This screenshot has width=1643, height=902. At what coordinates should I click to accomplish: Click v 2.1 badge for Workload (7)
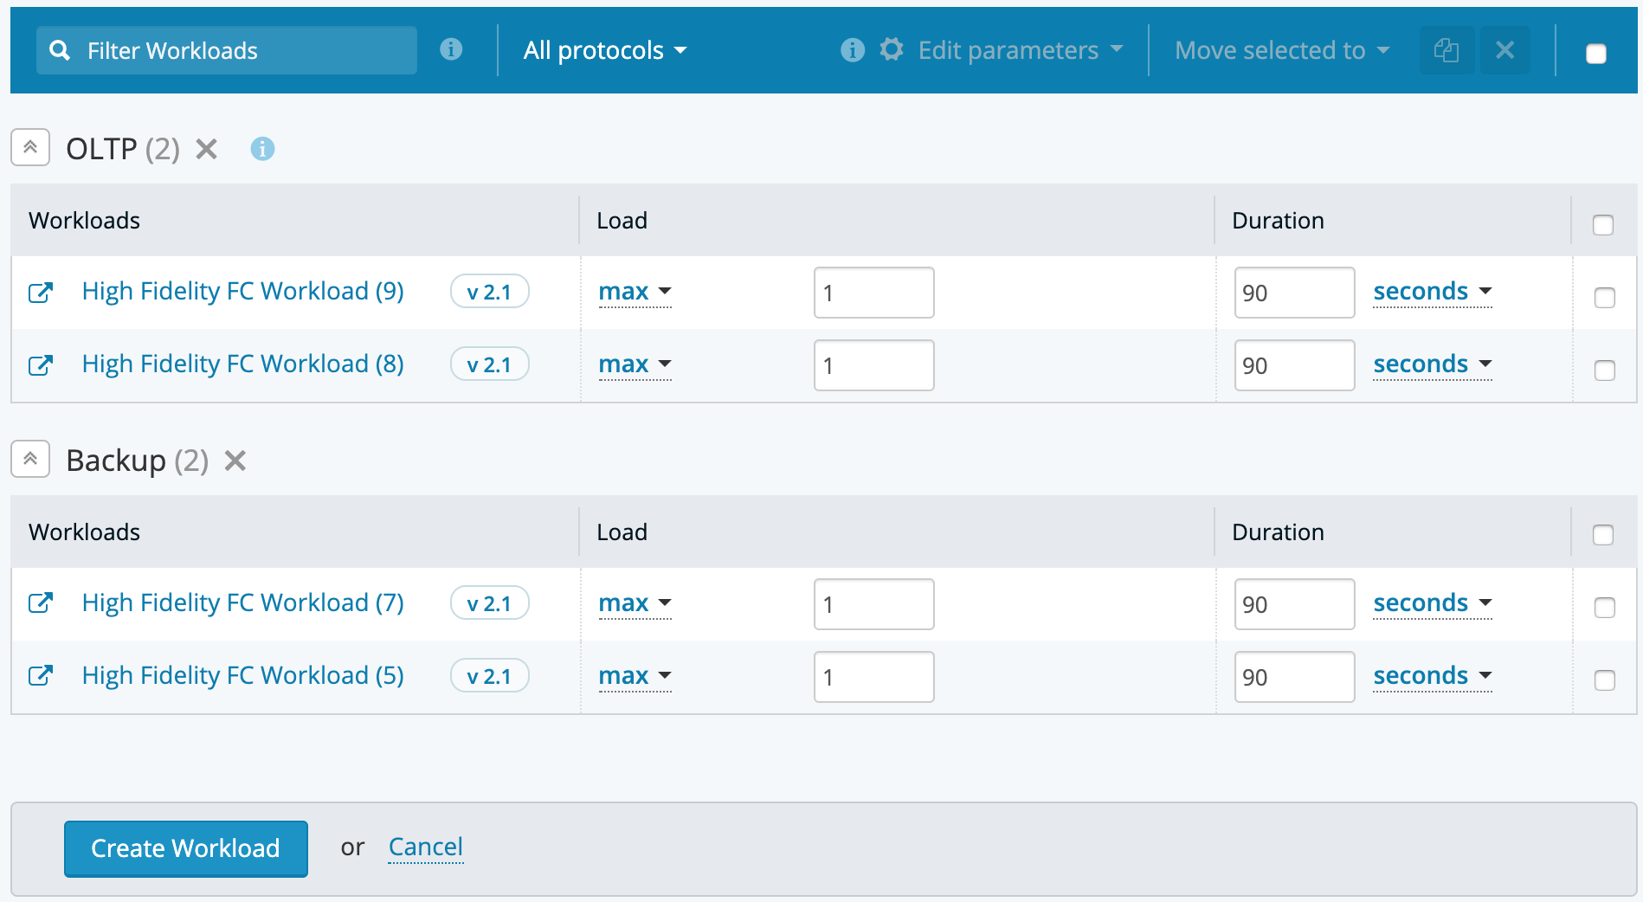click(x=489, y=603)
